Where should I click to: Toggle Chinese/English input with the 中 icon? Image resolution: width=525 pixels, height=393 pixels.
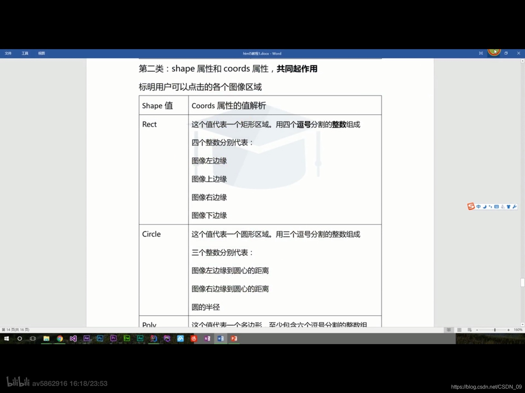(479, 206)
